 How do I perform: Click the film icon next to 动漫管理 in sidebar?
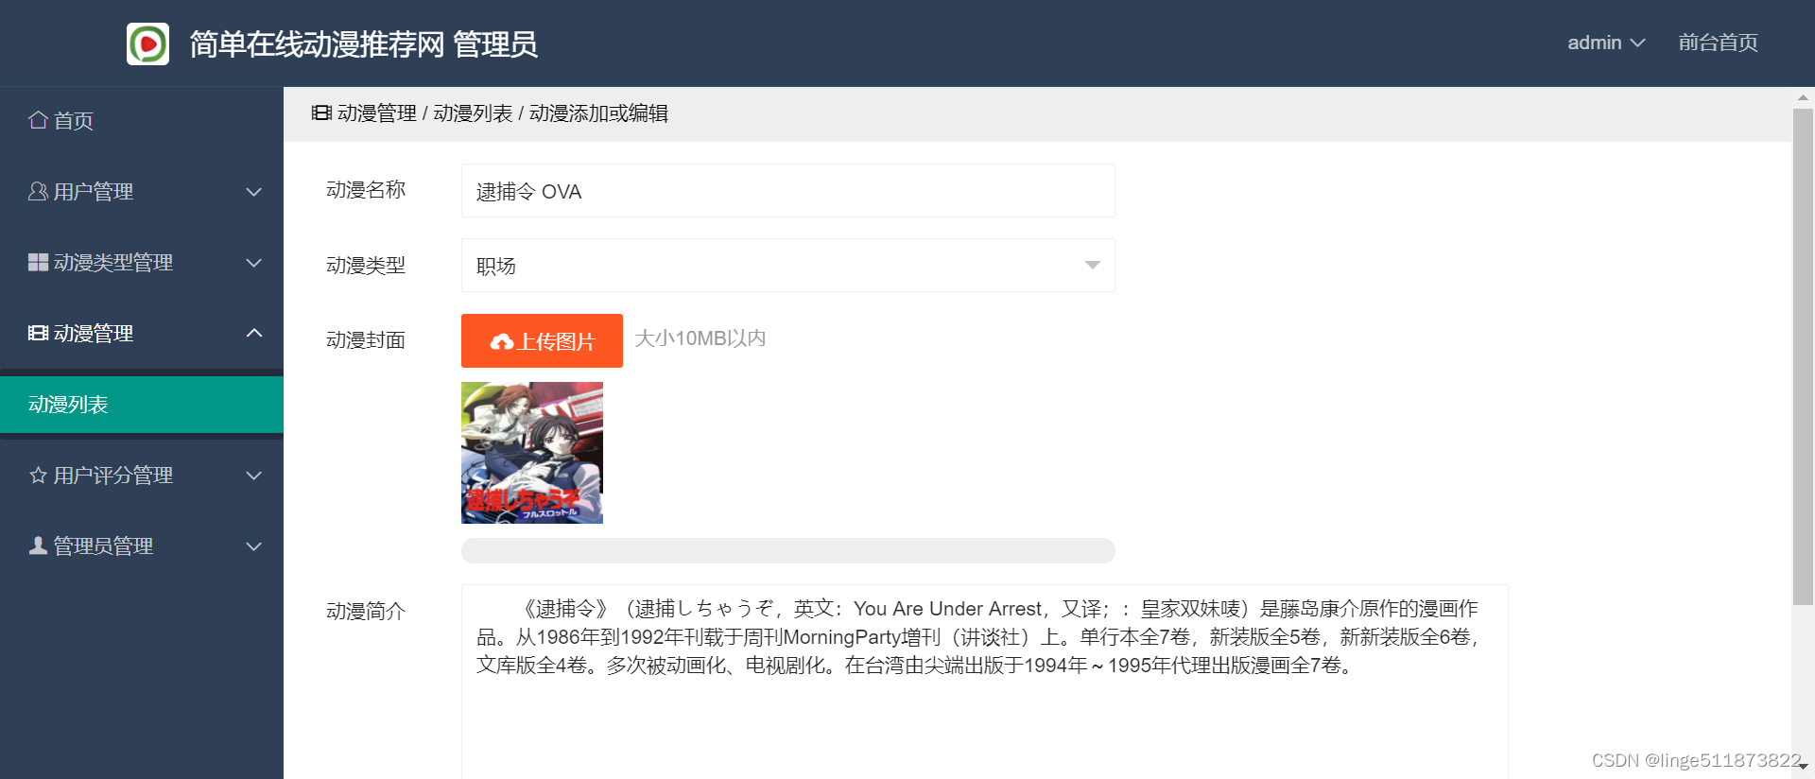[38, 333]
